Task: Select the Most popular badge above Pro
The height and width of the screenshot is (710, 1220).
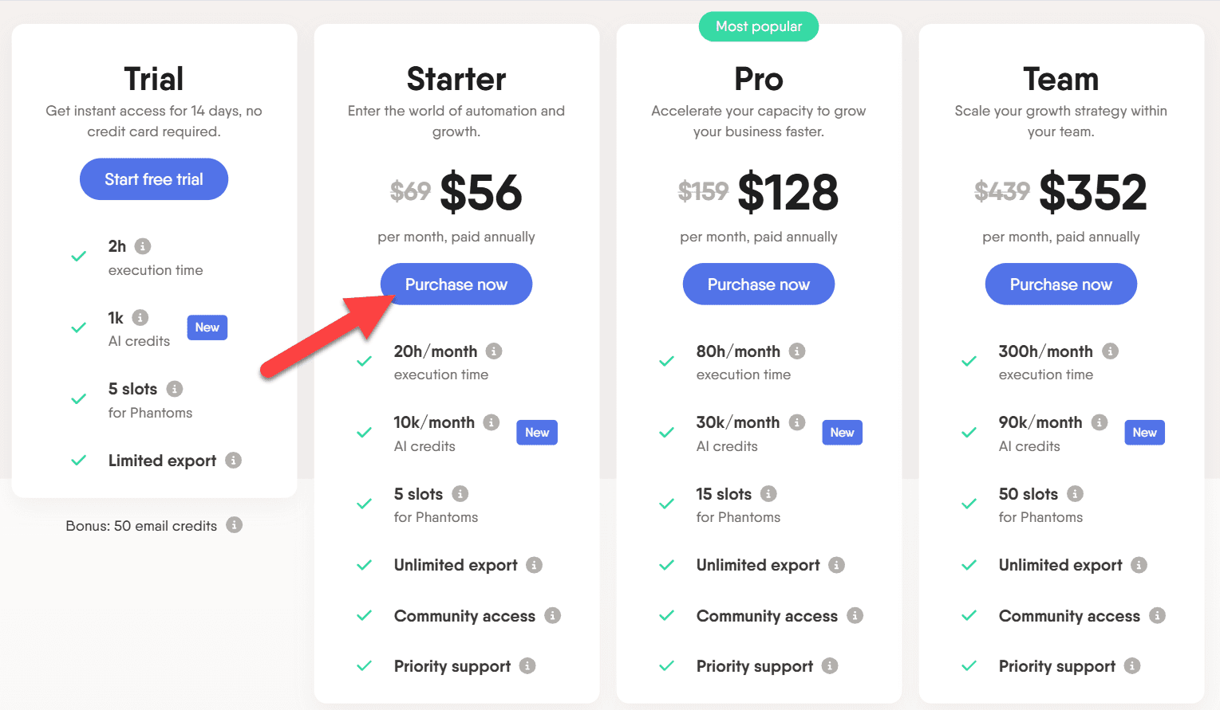Action: [x=758, y=26]
